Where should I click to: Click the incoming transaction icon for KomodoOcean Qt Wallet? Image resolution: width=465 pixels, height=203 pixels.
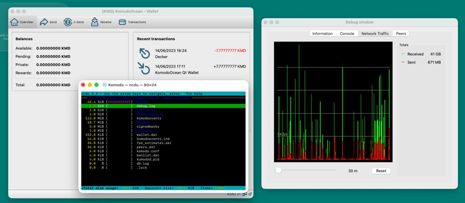145,69
